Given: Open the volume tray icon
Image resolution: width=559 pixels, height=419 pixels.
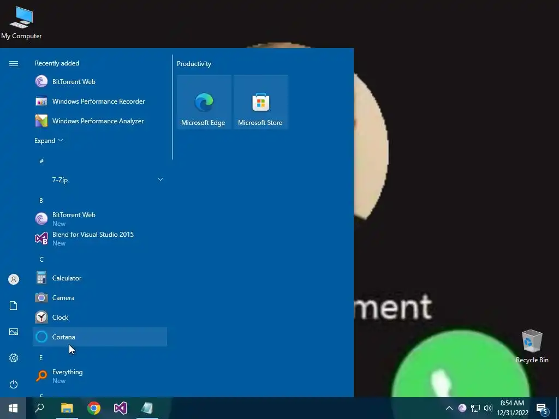Looking at the screenshot, I should 488,408.
